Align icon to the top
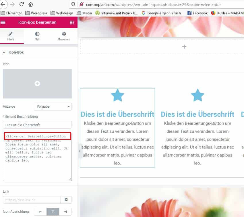The image size is (244, 217). 53,212
